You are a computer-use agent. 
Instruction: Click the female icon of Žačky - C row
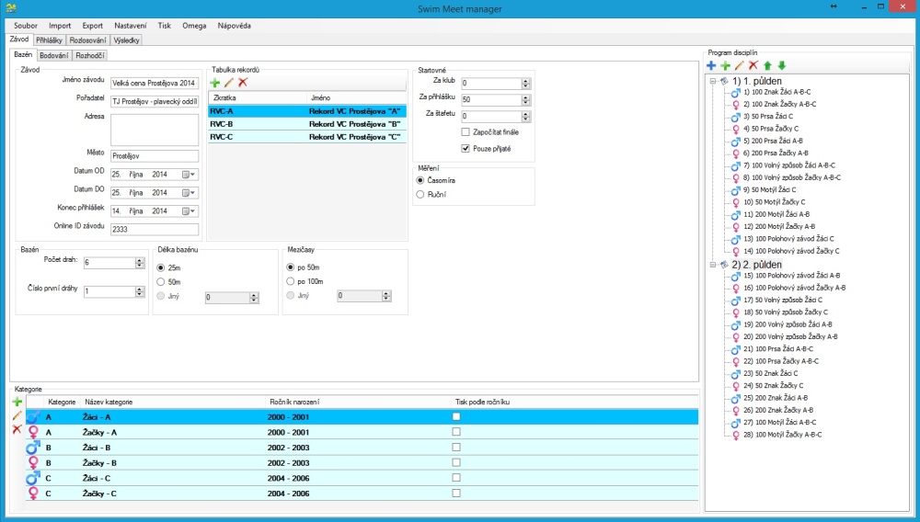coord(33,494)
